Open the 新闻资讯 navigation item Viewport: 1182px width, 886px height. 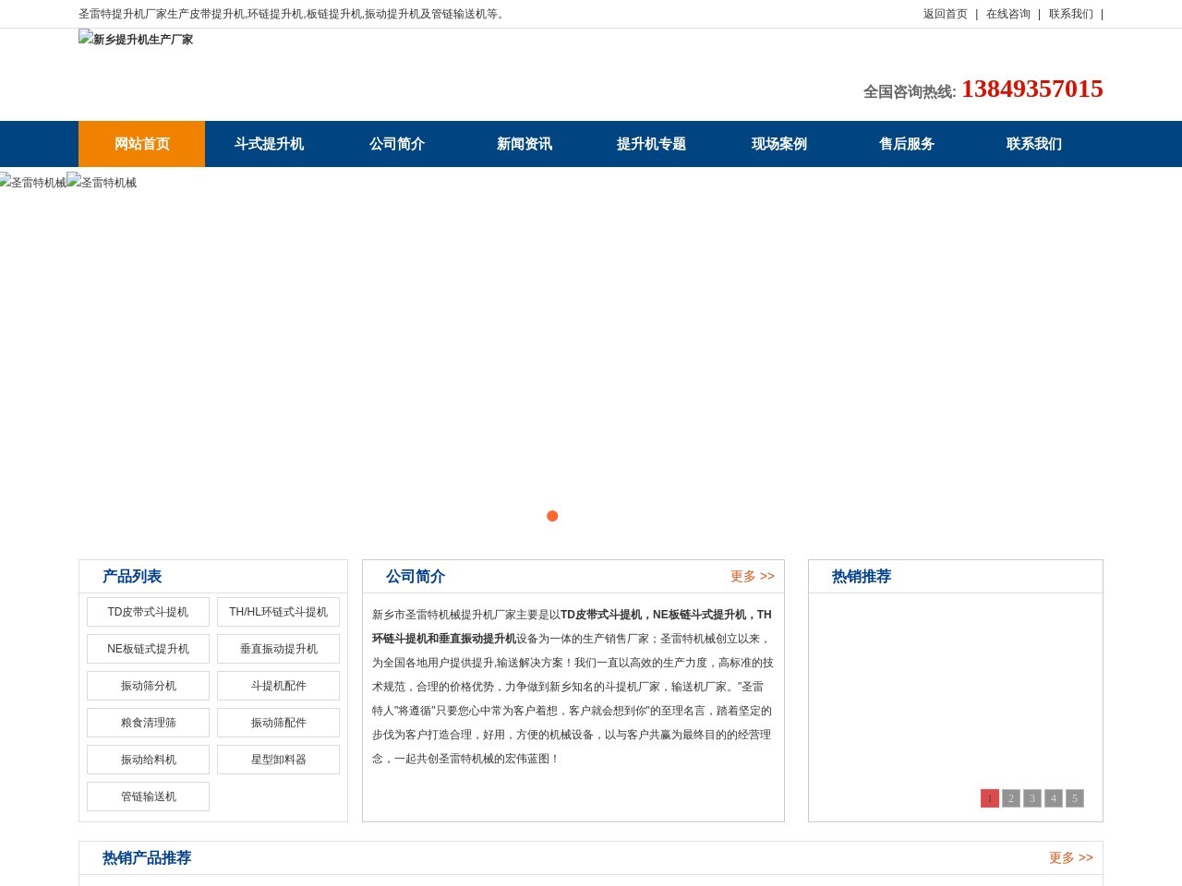click(524, 144)
